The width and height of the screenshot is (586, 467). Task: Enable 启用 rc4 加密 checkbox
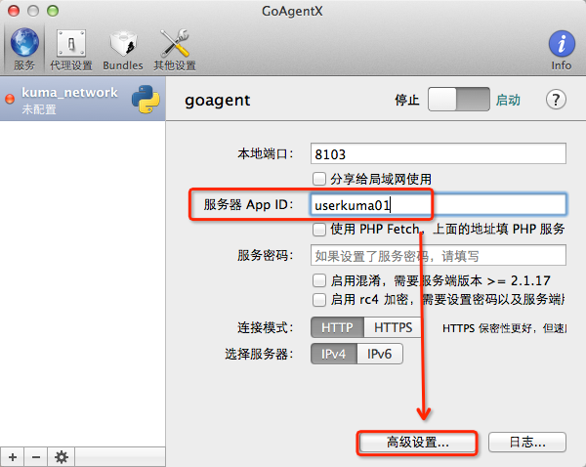tap(318, 300)
